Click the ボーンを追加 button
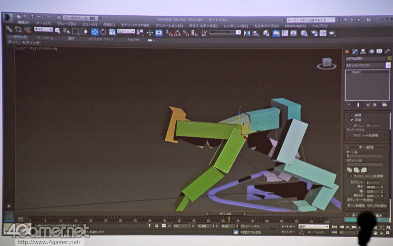Viewport: 393px width, 246px height. [x=355, y=206]
